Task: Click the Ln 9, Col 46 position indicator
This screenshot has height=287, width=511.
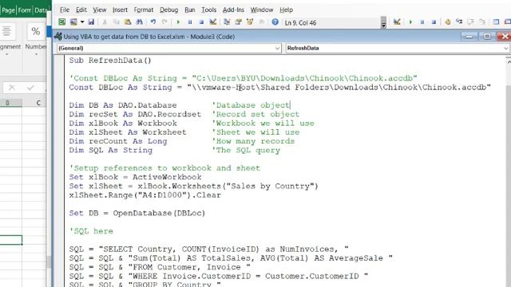Action: click(x=300, y=23)
